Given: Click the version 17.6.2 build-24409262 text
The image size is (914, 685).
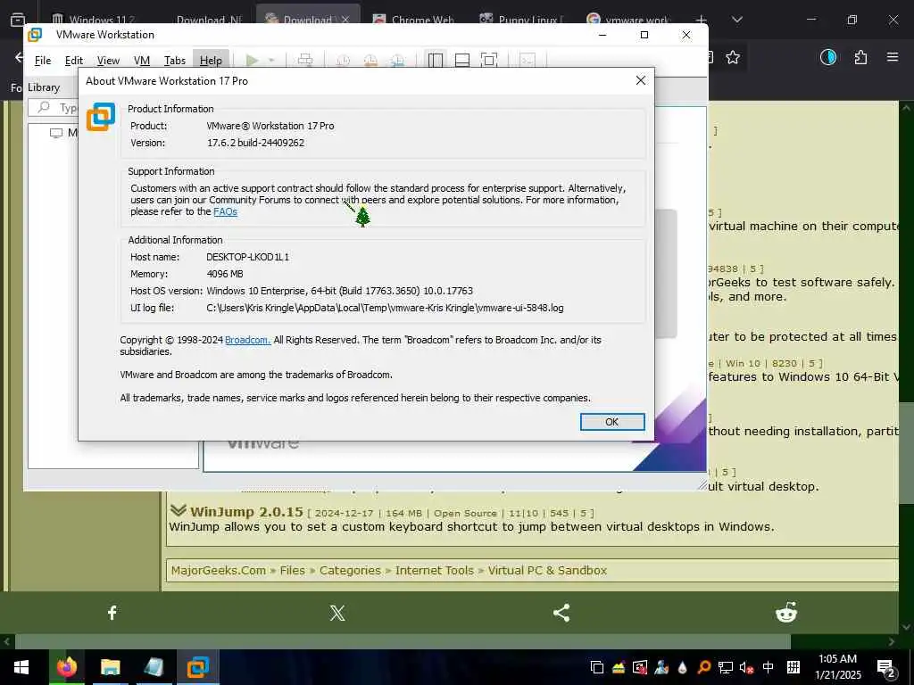Looking at the screenshot, I should click(x=256, y=143).
